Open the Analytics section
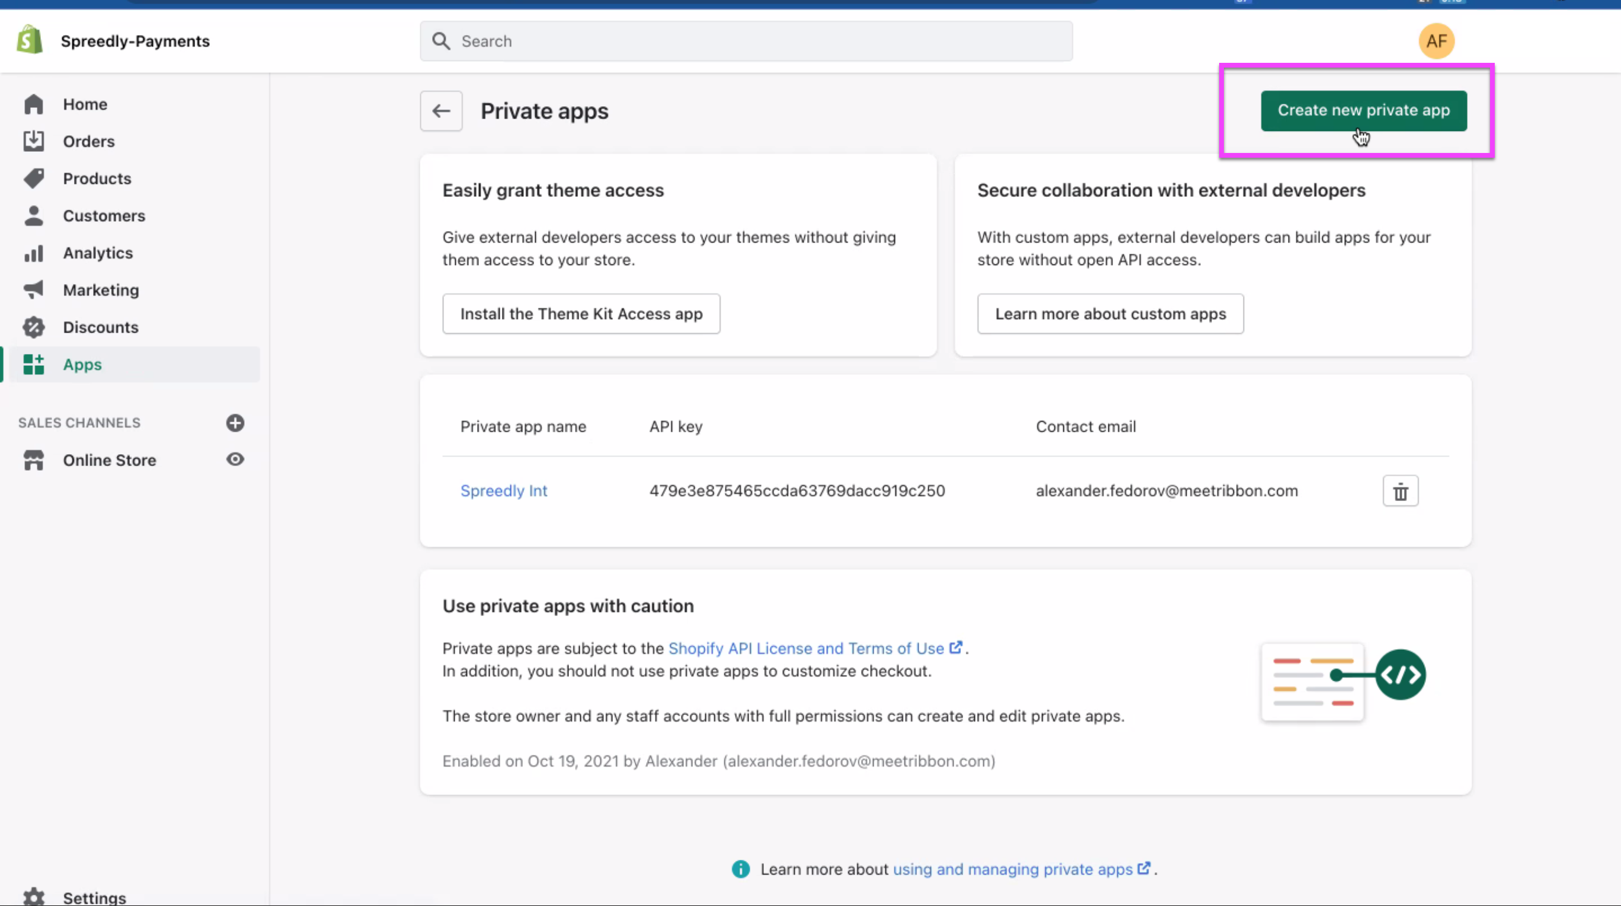This screenshot has height=906, width=1621. pos(98,253)
